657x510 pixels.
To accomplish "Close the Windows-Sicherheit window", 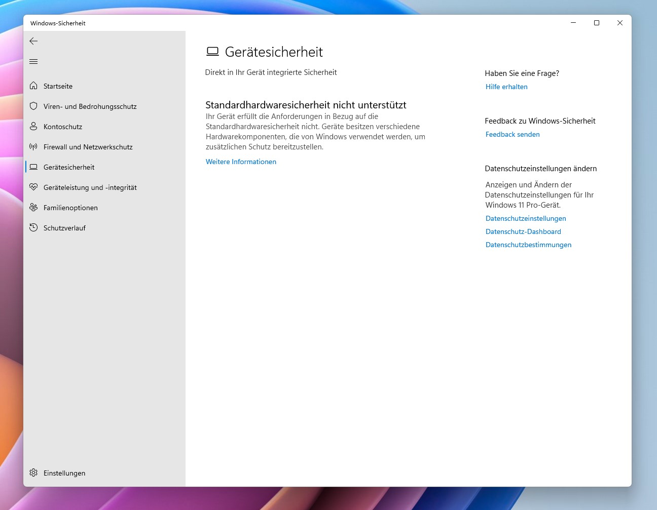I will coord(620,23).
